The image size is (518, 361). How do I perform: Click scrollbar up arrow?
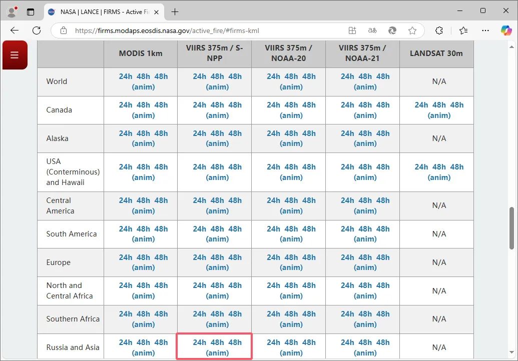click(x=511, y=47)
